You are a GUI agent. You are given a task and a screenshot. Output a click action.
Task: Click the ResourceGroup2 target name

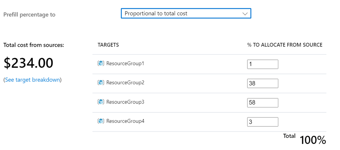click(125, 83)
